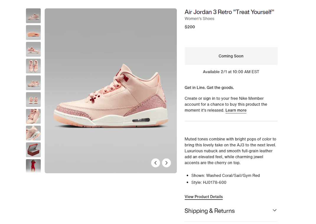View the top-down pair thumbnail
The width and height of the screenshot is (316, 224).
pos(33,66)
